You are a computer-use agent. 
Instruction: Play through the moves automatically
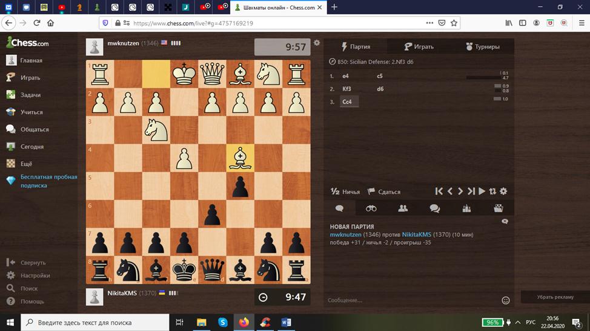482,191
